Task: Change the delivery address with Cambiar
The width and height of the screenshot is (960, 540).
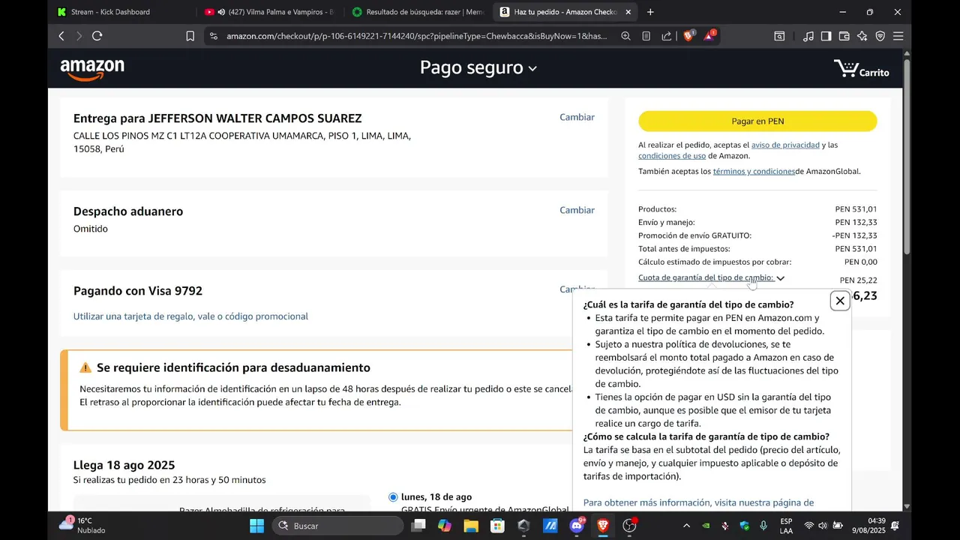Action: point(577,117)
